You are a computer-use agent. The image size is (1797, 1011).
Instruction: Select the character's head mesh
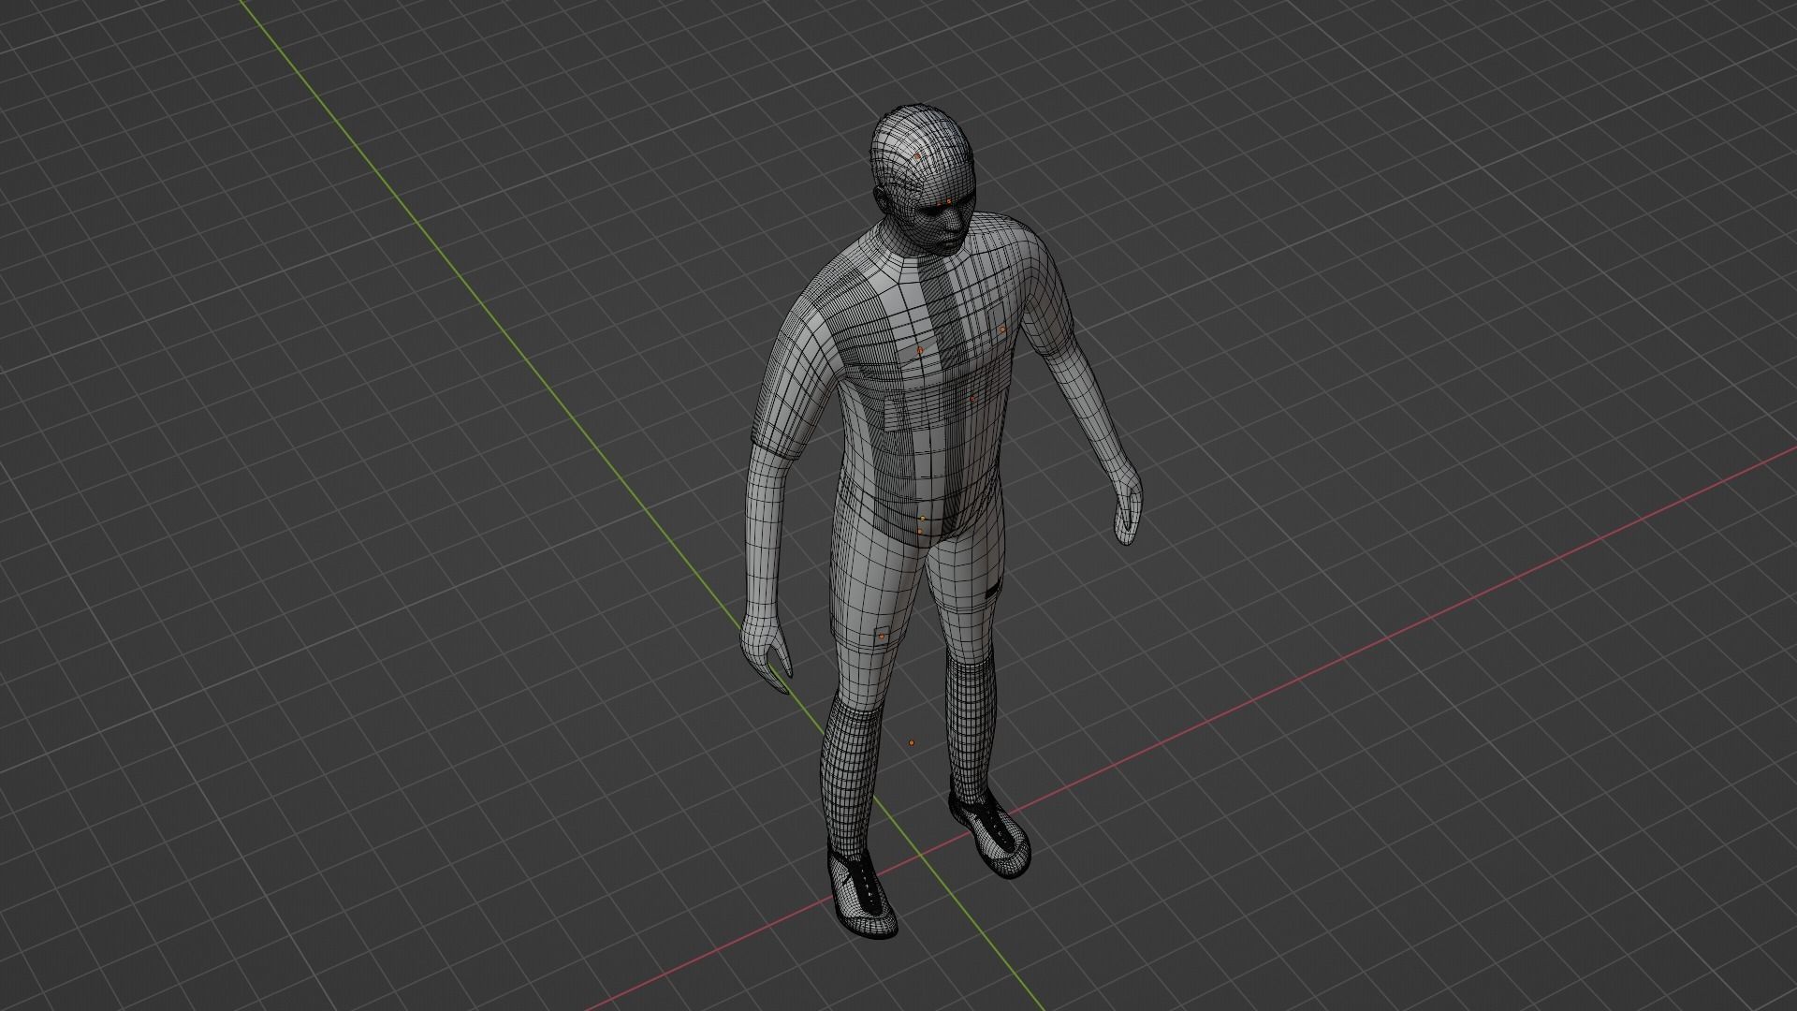pos(925,183)
